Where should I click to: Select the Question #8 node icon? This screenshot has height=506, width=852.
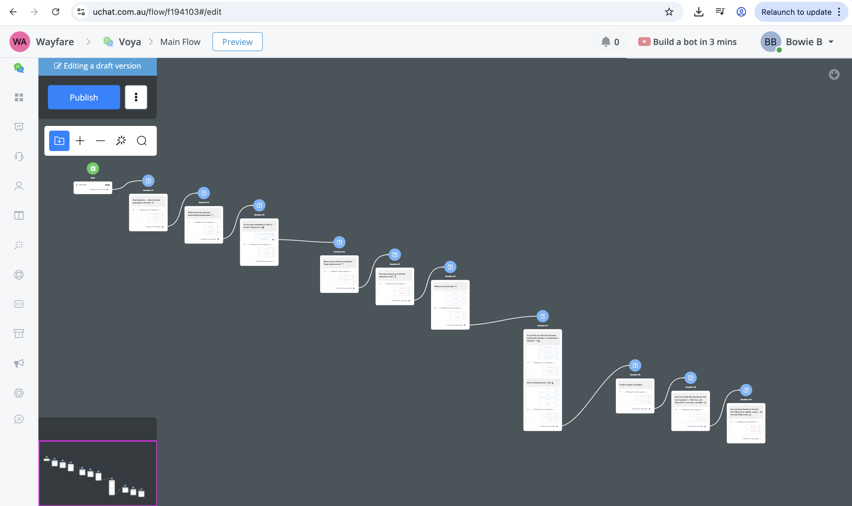tap(635, 366)
